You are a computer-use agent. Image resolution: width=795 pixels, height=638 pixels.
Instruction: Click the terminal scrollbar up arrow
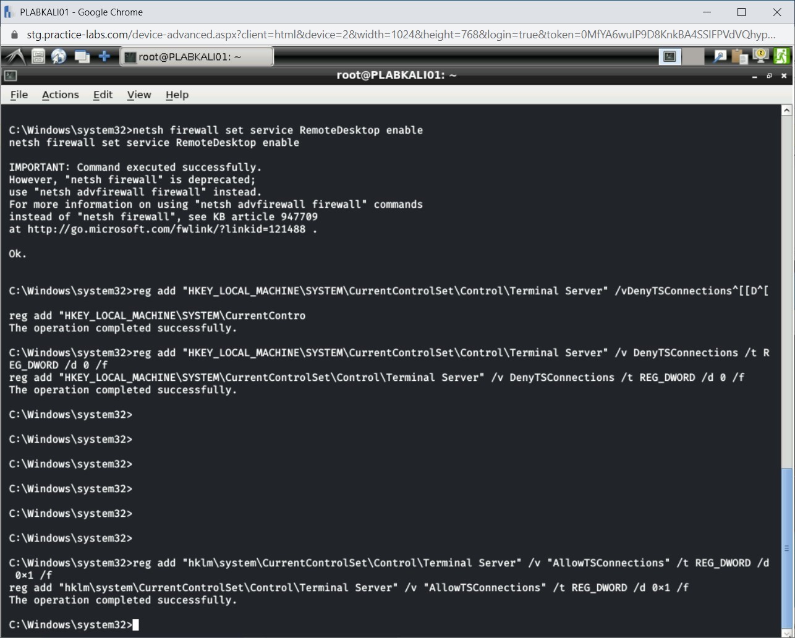pos(786,111)
